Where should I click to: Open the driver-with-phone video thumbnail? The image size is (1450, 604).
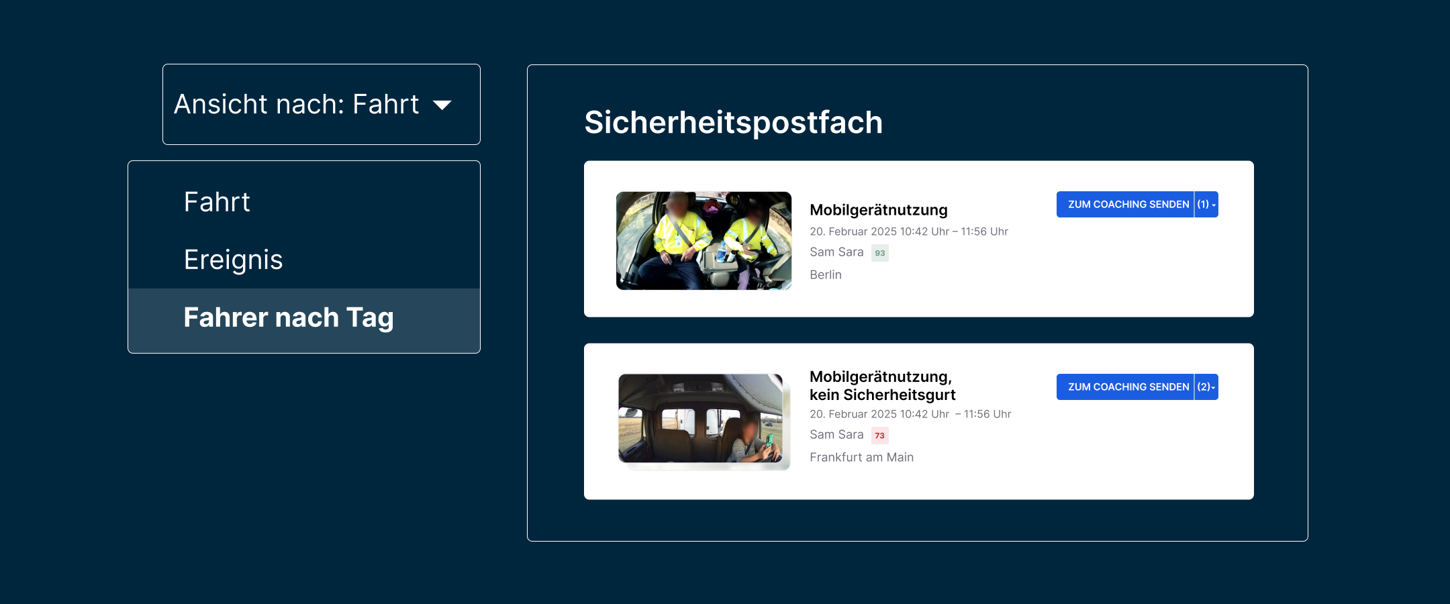pos(704,421)
